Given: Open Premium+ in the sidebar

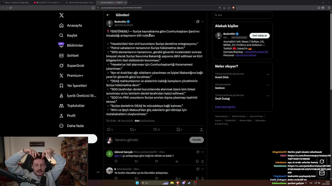Looking at the screenshot, I should [71, 76].
